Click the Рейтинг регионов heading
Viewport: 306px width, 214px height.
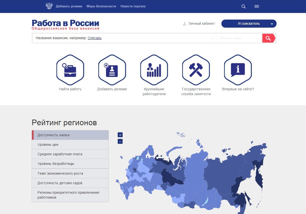pyautogui.click(x=64, y=123)
